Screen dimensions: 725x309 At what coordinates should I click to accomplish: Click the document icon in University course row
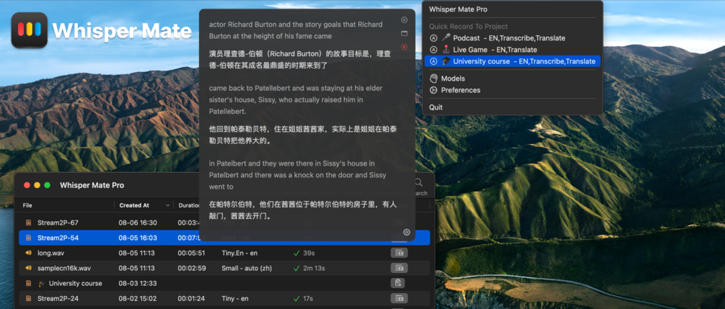29,283
